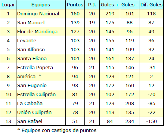
Task: Click the América team cell
Action: pos(41,77)
